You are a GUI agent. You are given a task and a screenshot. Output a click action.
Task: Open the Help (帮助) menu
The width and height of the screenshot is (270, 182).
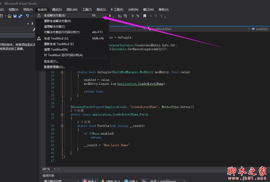163,10
